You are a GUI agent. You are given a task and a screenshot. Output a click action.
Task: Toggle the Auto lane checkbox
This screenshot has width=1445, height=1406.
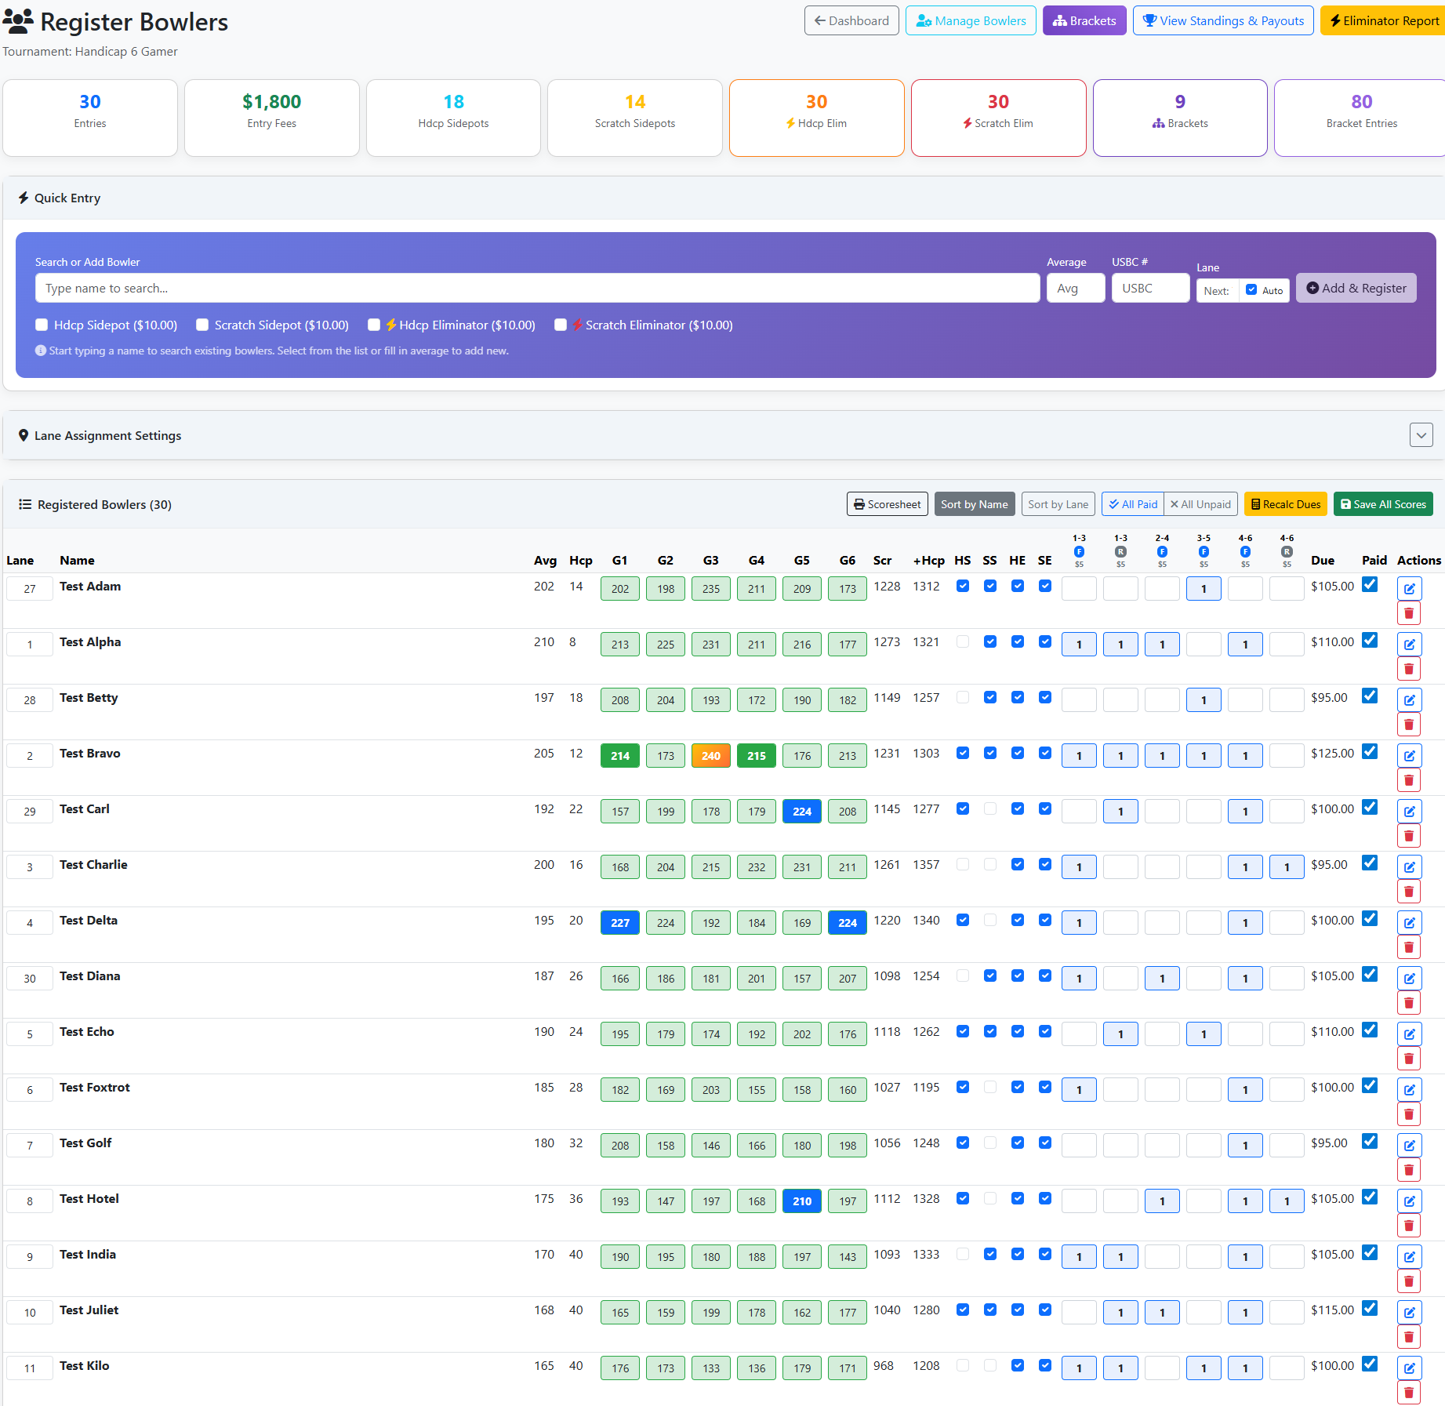click(1251, 290)
